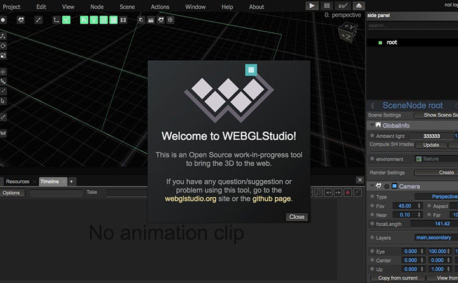Screen dimensions: 458x283
Task: Toggle the green Fx post-effects button
Action: point(84,20)
